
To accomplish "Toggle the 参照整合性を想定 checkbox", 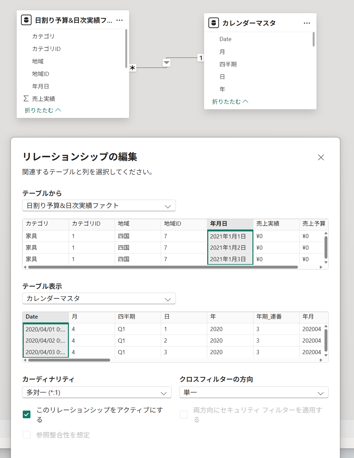I will tap(27, 435).
